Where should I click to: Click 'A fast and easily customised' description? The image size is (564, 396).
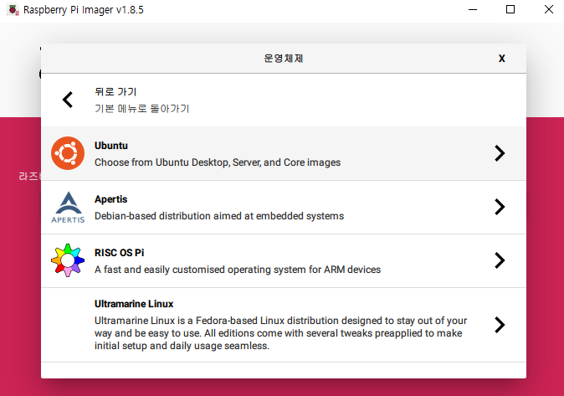pos(238,270)
